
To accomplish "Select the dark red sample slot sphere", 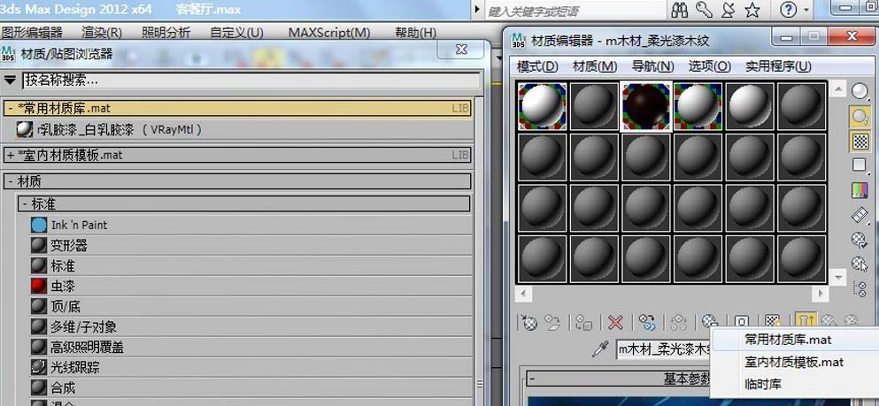I will (x=646, y=106).
